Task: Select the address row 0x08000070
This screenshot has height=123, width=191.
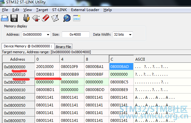Action: [x=19, y=120]
